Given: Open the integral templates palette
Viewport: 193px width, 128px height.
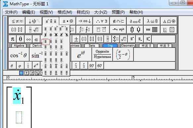Looking at the screenshot, I should 84,30.
